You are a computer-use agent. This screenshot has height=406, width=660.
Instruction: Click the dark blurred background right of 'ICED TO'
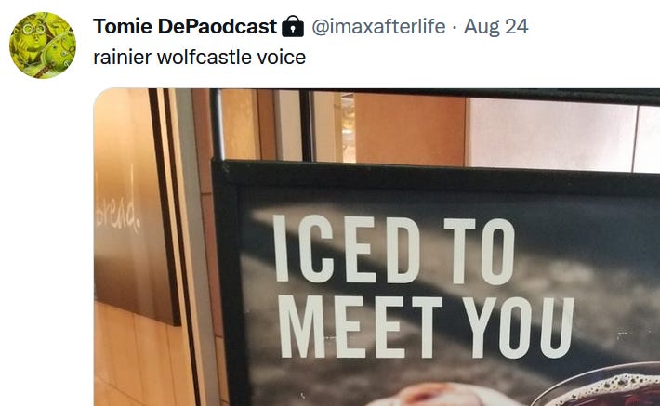click(x=589, y=236)
